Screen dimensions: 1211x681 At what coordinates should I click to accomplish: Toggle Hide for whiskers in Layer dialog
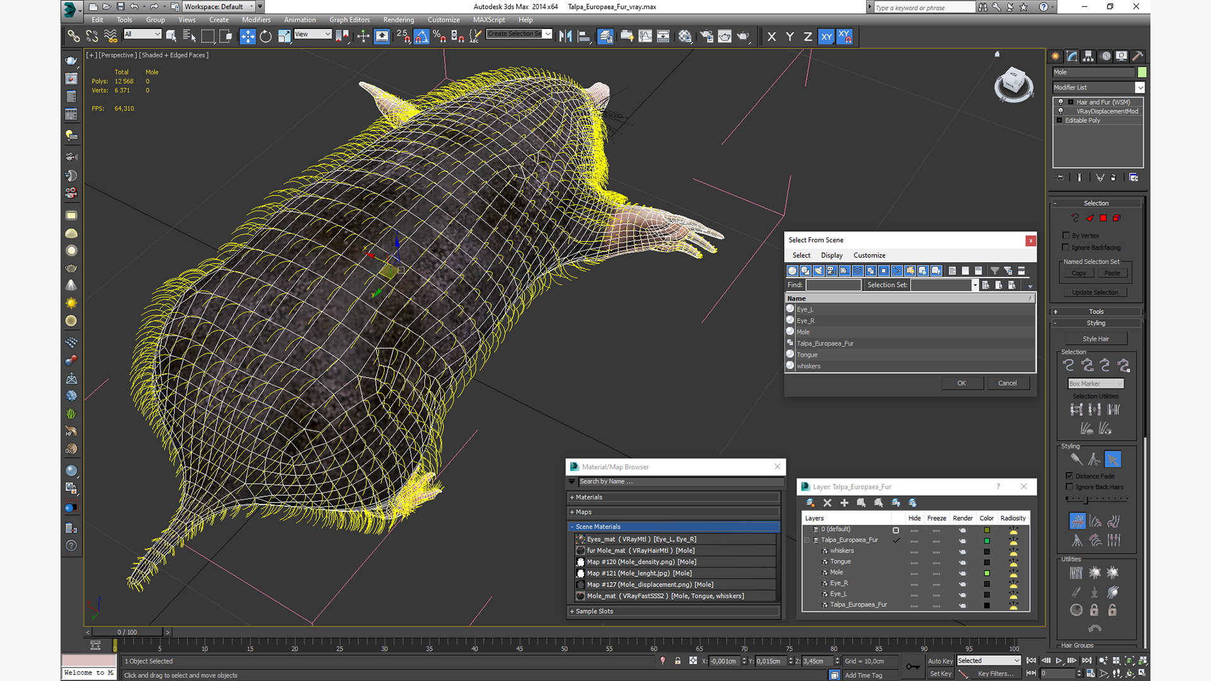[914, 551]
